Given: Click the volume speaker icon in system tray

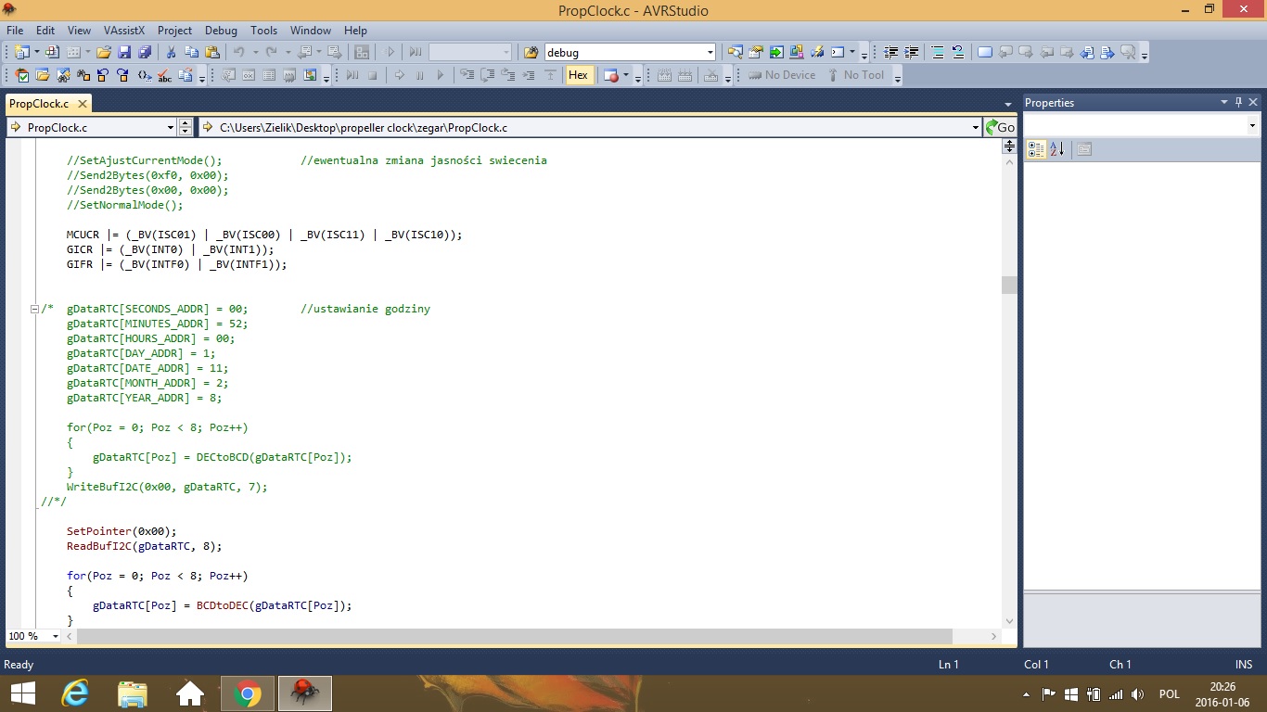Looking at the screenshot, I should (x=1138, y=694).
